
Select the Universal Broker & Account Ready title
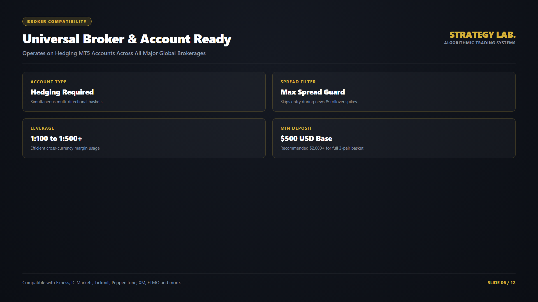pyautogui.click(x=127, y=39)
